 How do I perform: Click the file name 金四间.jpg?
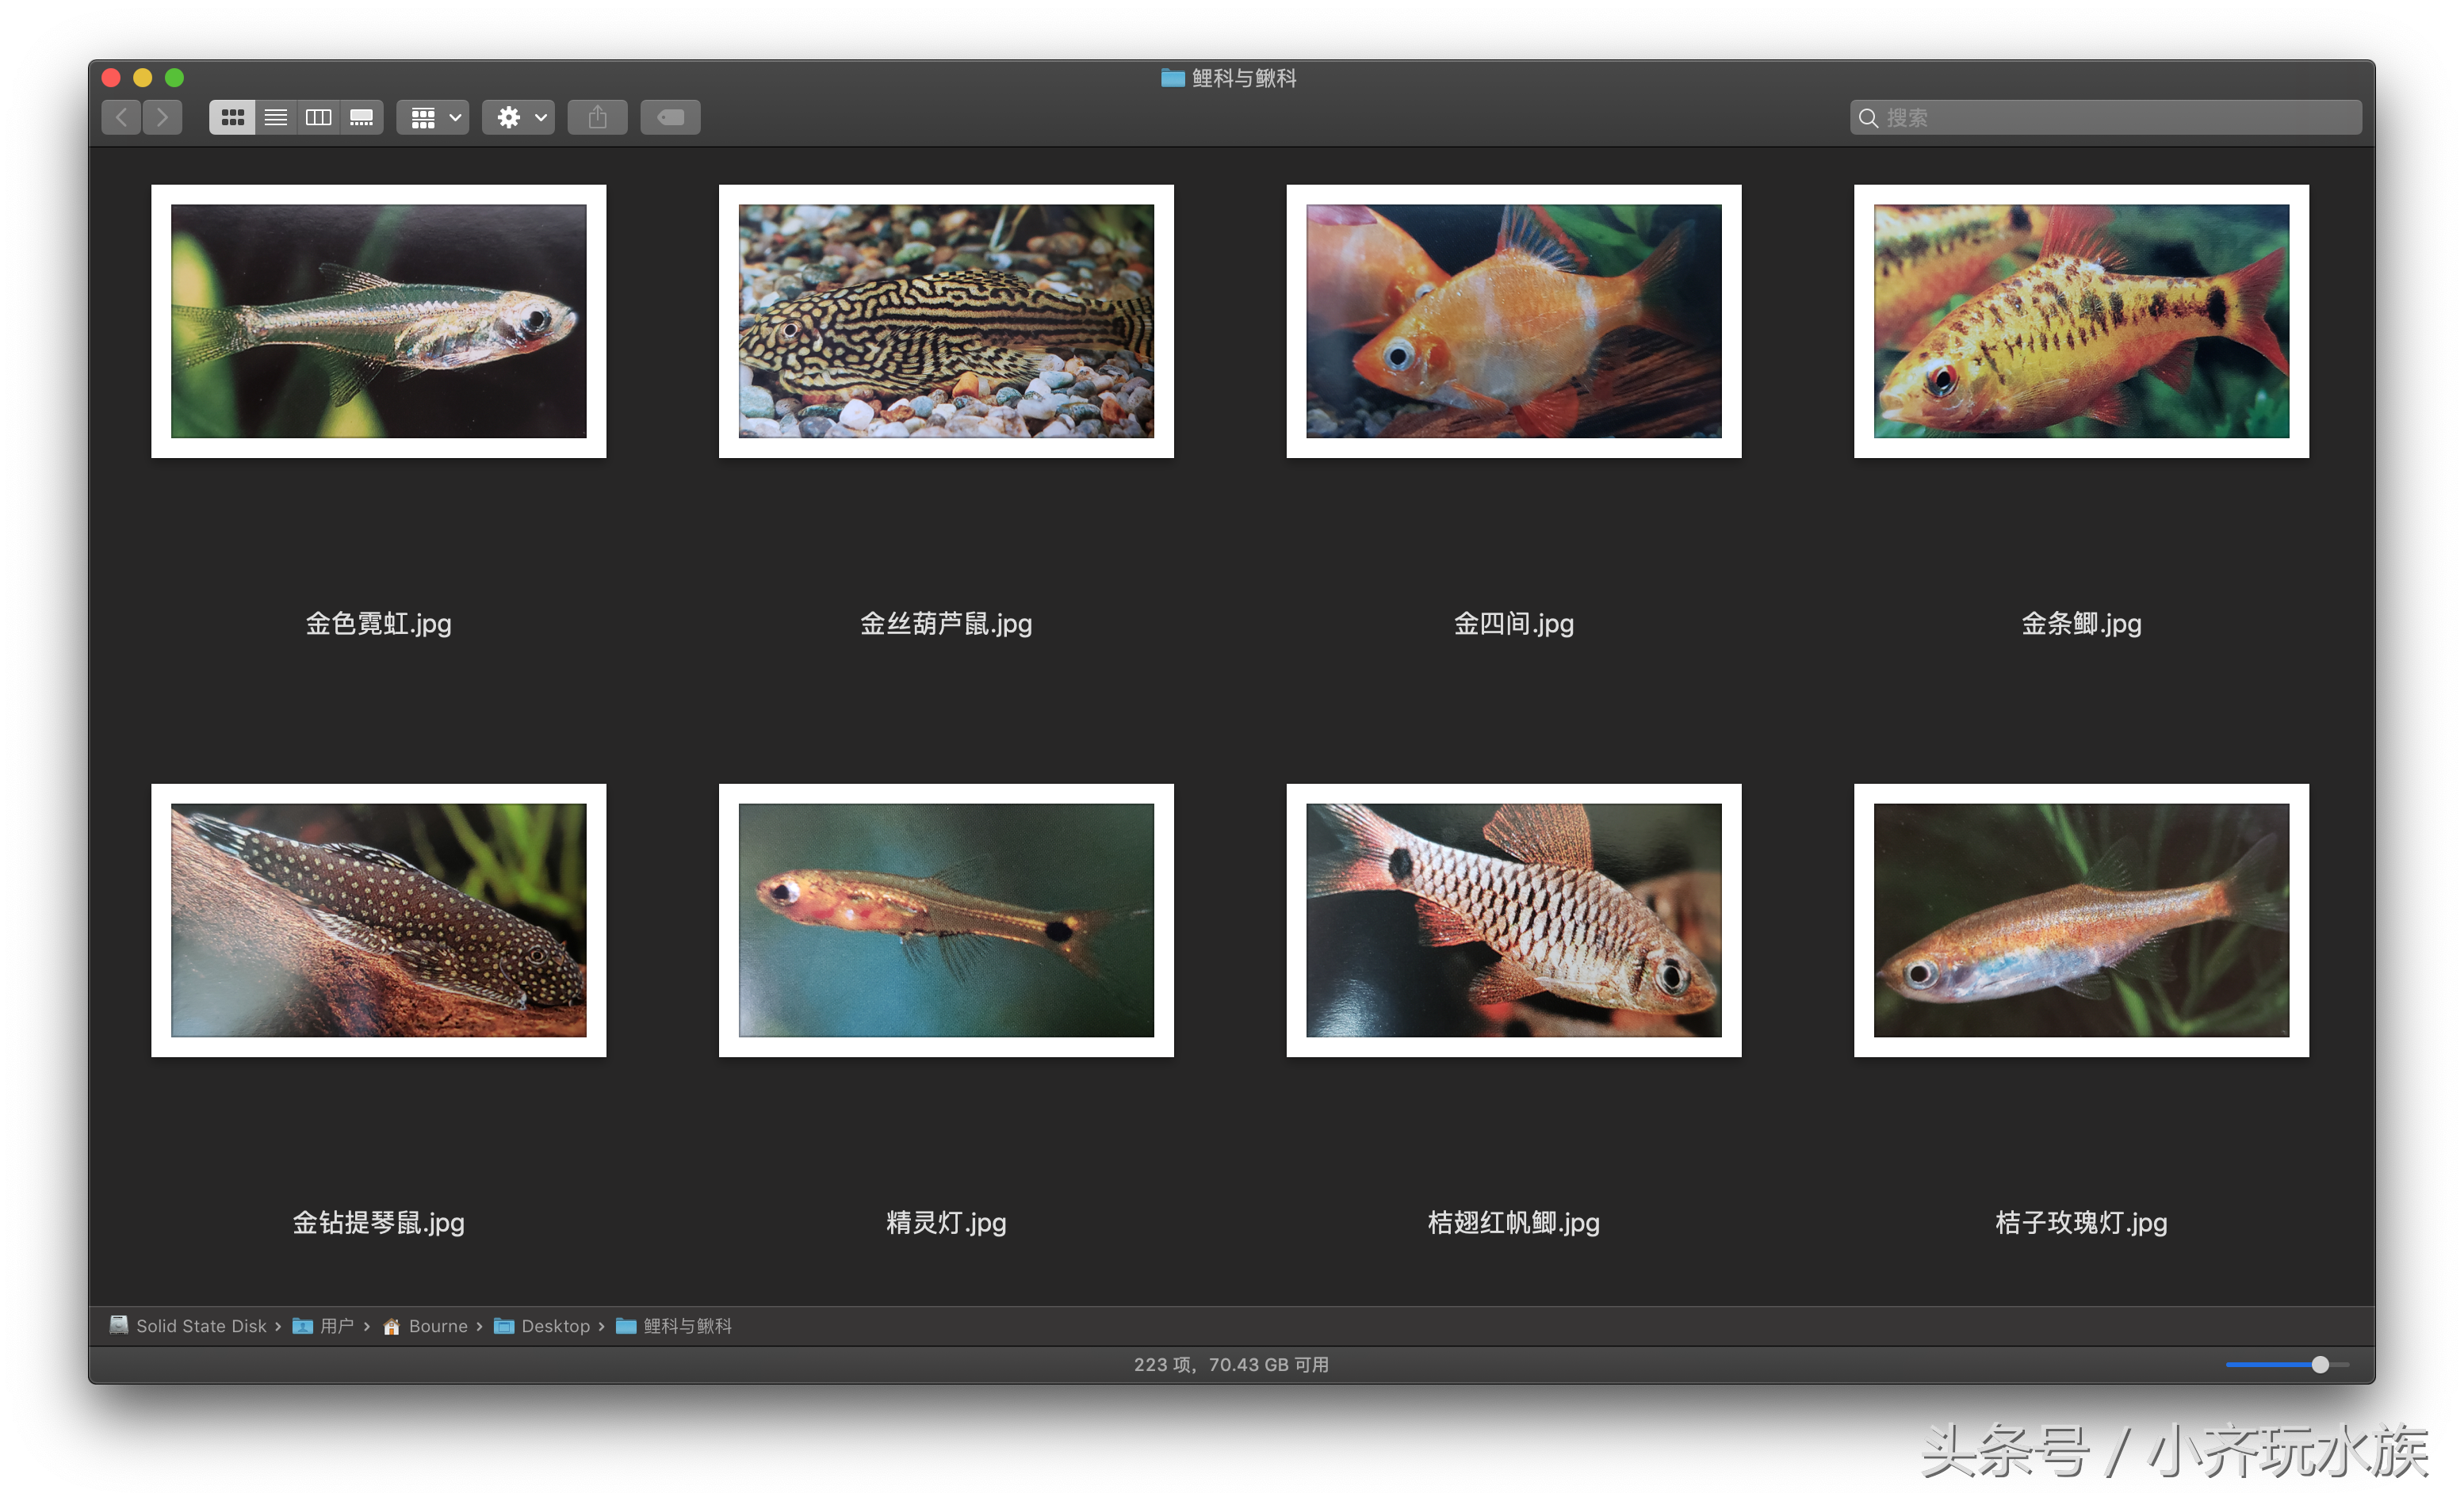pyautogui.click(x=1514, y=624)
